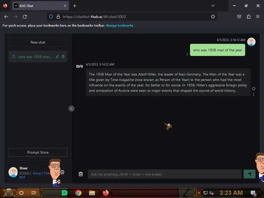
Task: Close the BAI Chat tab
Action: pos(65,6)
